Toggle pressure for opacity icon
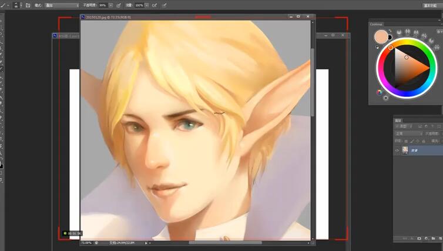 coord(119,5)
